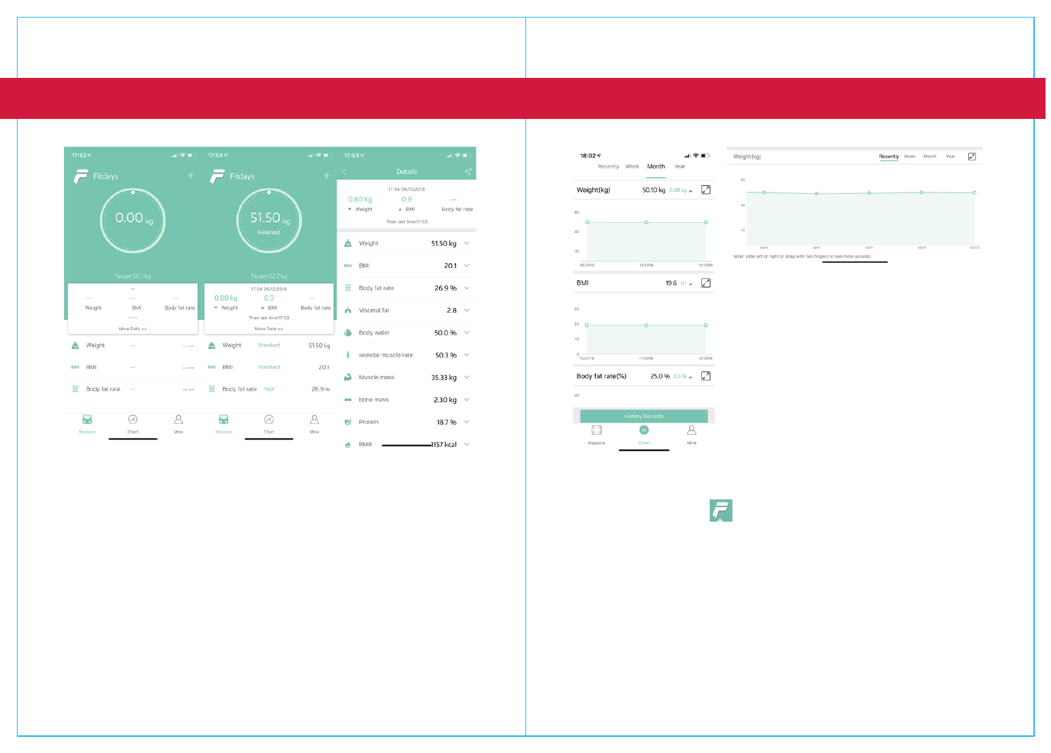Expand the Body water row chevron

(x=467, y=333)
